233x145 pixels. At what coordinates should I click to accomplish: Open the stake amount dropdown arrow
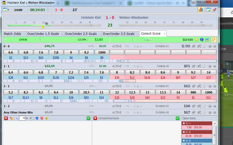click(27, 118)
